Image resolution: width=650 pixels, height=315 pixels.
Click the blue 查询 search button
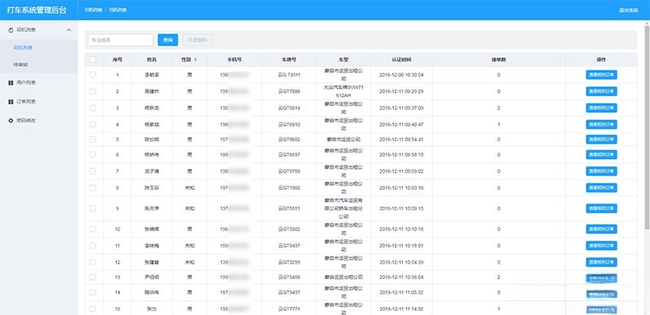click(x=168, y=40)
